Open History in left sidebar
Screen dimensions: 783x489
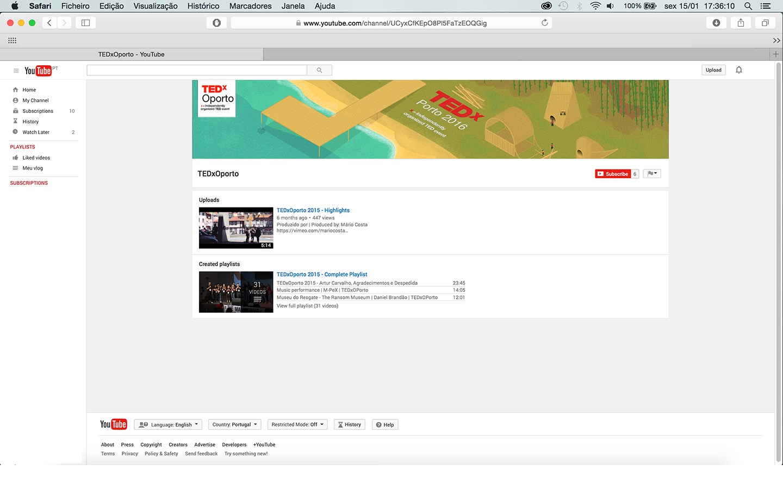tap(30, 122)
